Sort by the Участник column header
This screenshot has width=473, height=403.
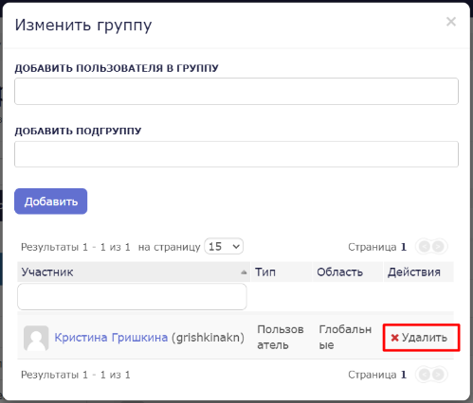(134, 272)
